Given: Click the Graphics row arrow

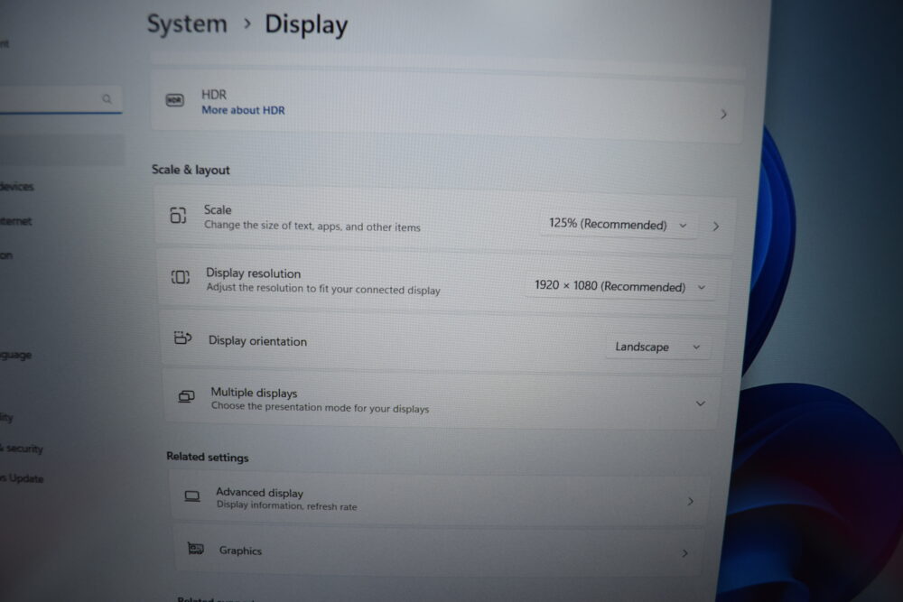Looking at the screenshot, I should point(684,553).
